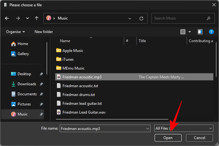Sort files by the Name column header
The width and height of the screenshot is (219, 146).
(65, 41)
